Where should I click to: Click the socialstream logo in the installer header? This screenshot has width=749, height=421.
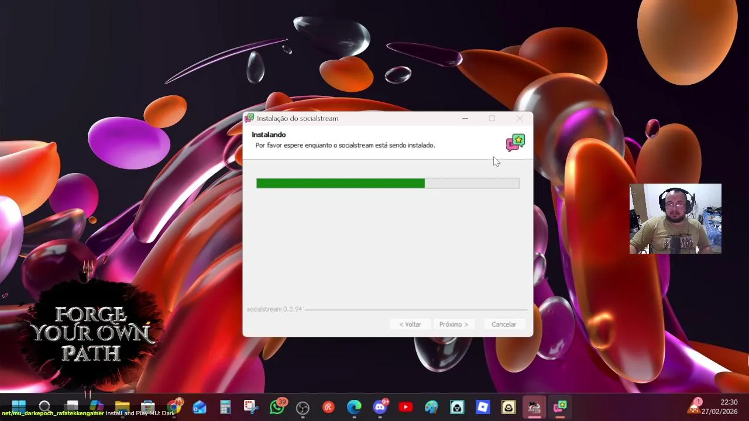tap(516, 143)
